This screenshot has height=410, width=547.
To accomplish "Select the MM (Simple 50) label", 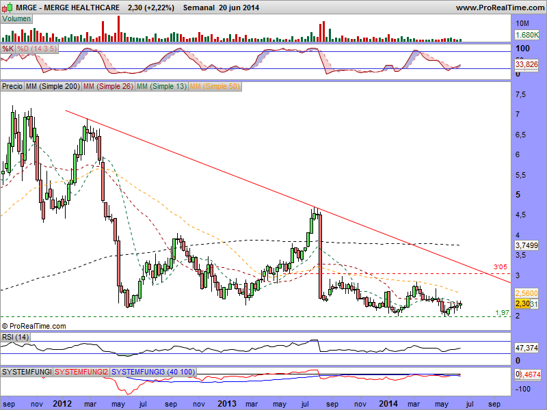I will tap(215, 86).
